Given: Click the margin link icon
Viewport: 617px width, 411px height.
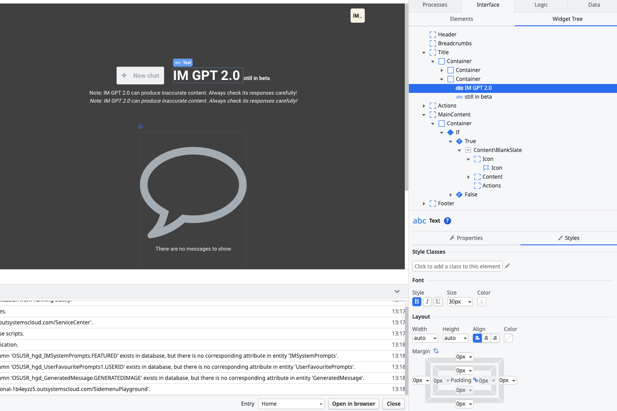Looking at the screenshot, I should (436, 351).
